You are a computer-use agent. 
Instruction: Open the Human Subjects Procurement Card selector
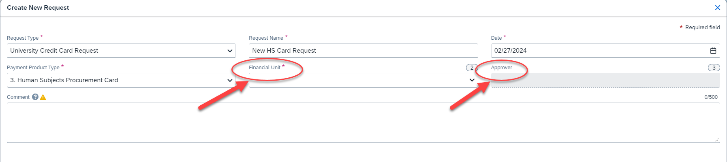[121, 80]
